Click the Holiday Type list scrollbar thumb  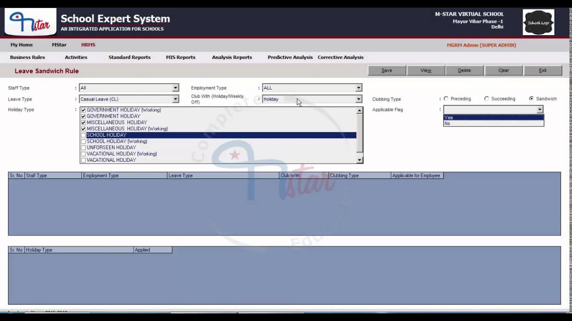click(359, 133)
